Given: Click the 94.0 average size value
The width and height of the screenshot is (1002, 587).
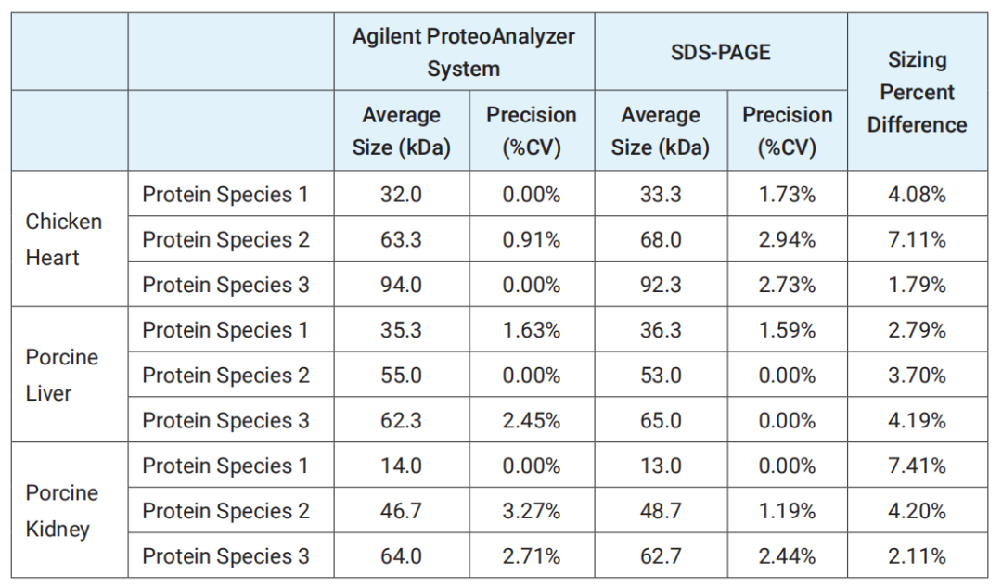Looking at the screenshot, I should point(401,285).
